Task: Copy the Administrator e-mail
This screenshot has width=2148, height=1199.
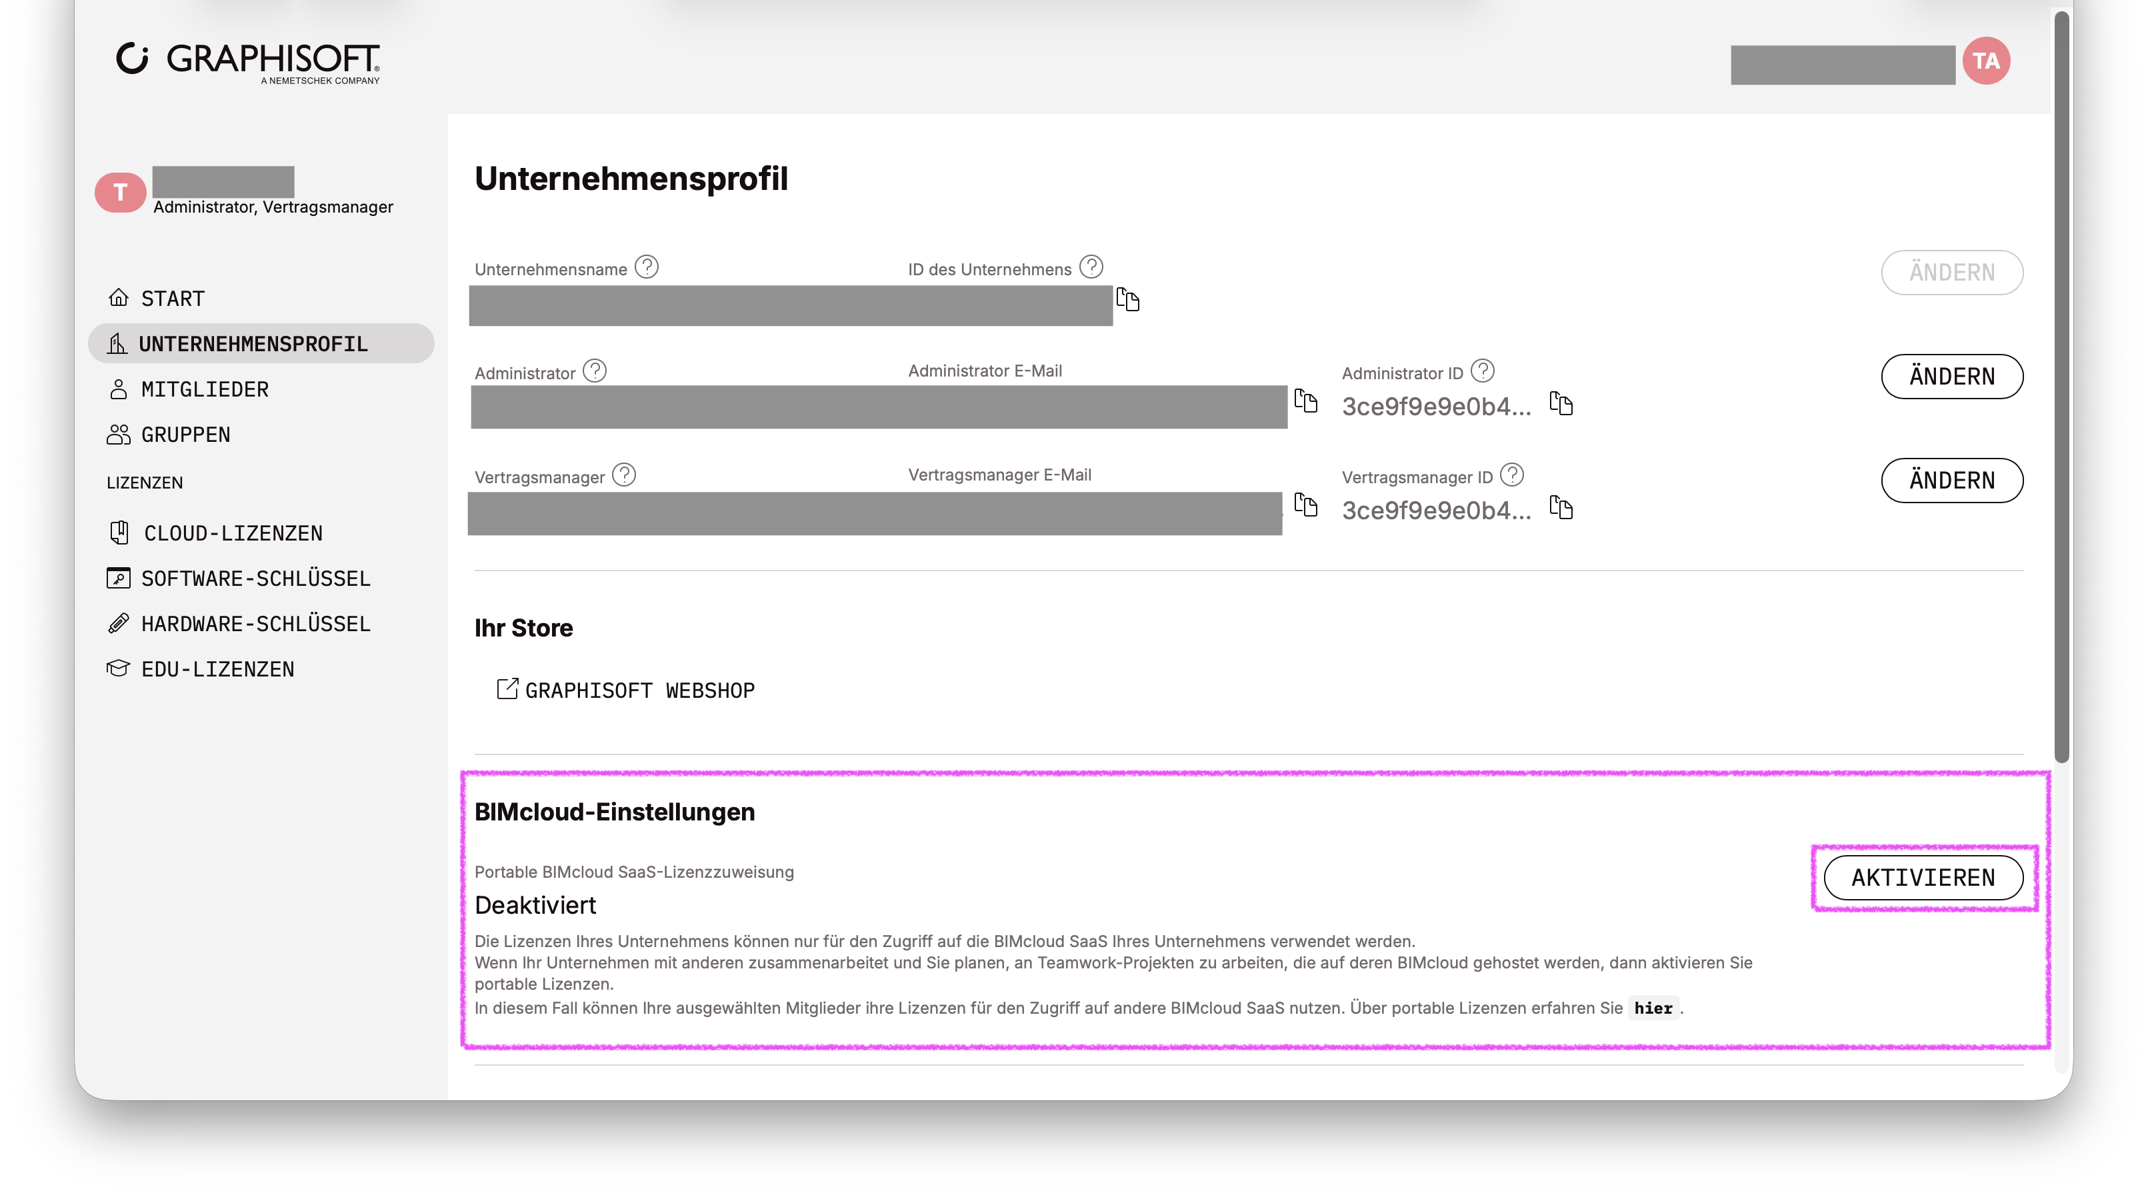Action: (1306, 401)
